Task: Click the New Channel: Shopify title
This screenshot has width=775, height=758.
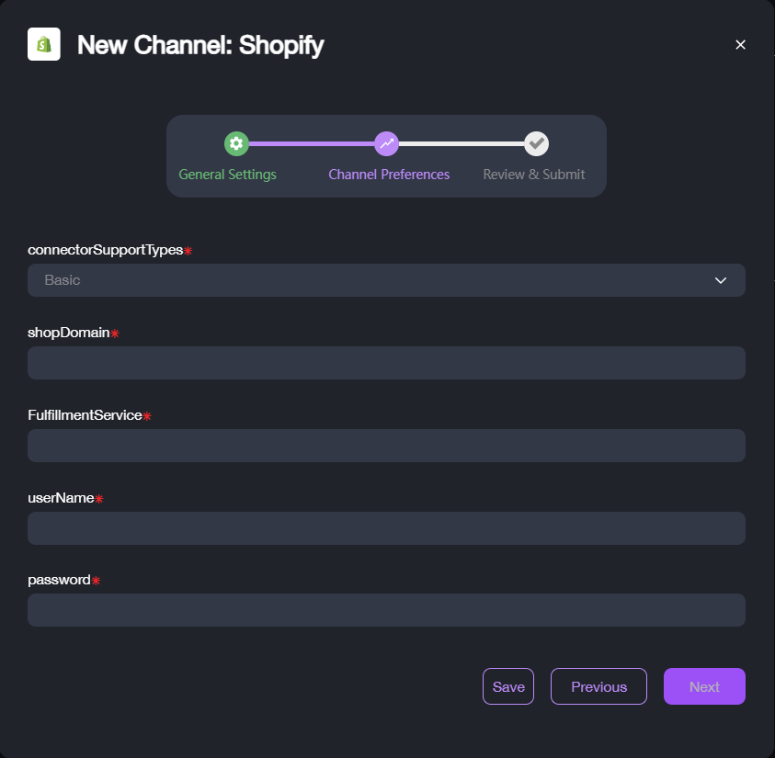Action: pos(200,45)
